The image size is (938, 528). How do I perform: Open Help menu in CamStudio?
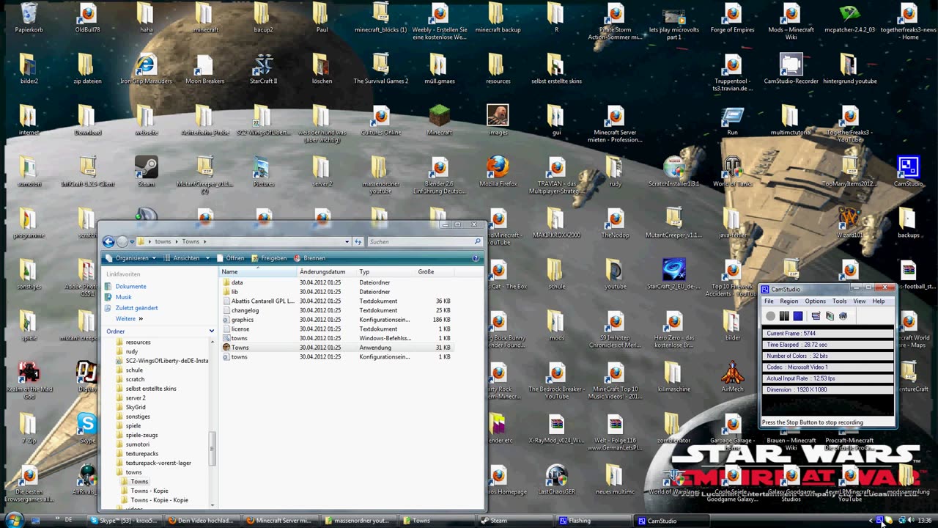(879, 301)
